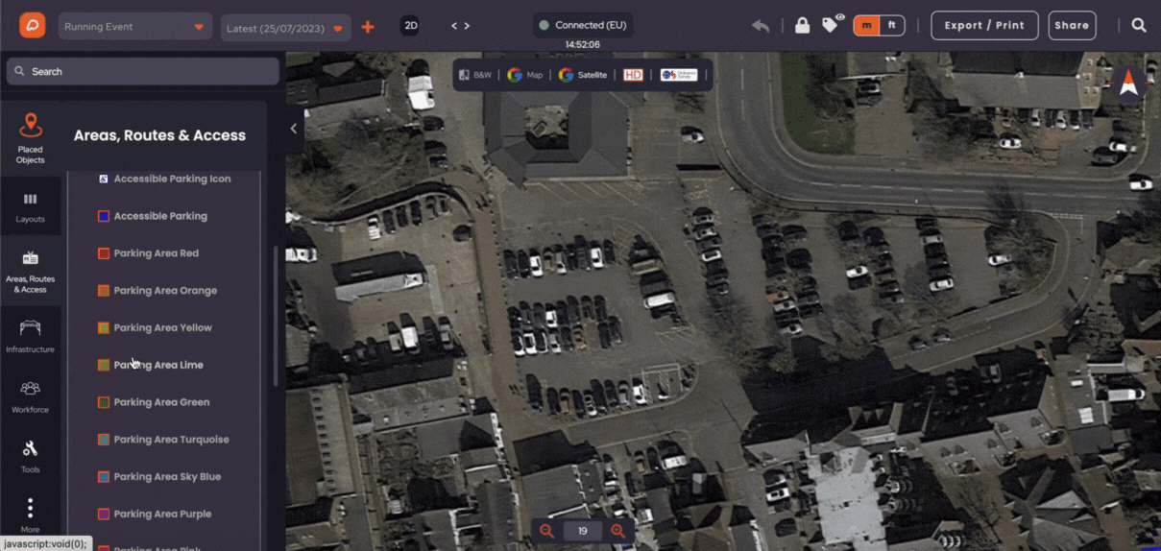The image size is (1161, 551).
Task: Click the Export / Print button
Action: (984, 25)
